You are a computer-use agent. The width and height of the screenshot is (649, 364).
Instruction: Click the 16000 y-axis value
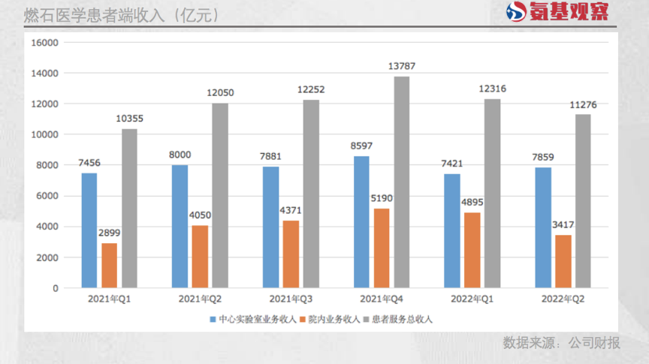[x=44, y=43]
